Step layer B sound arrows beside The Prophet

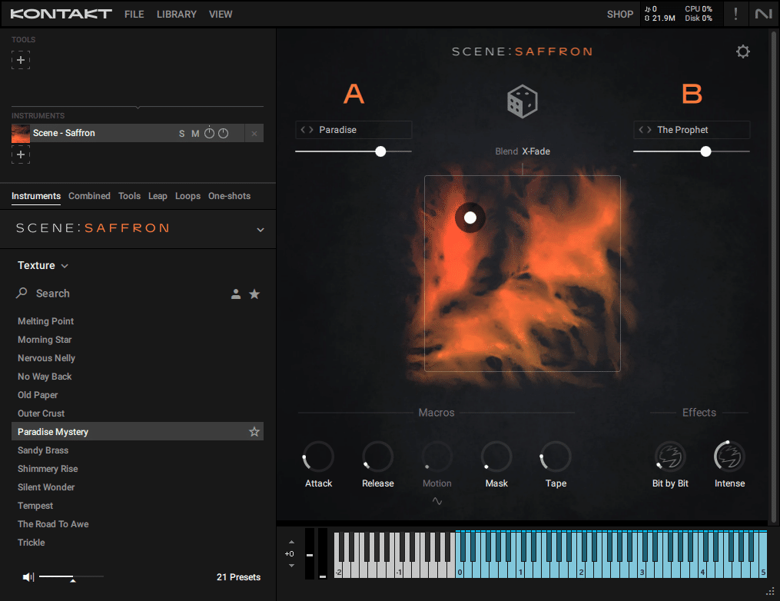(646, 130)
